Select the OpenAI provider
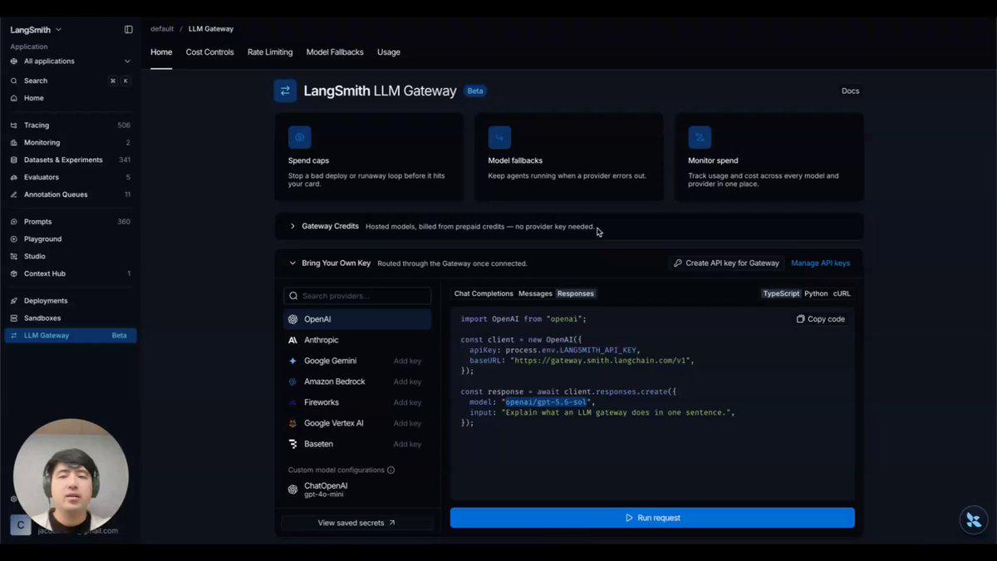This screenshot has width=997, height=561. click(357, 319)
